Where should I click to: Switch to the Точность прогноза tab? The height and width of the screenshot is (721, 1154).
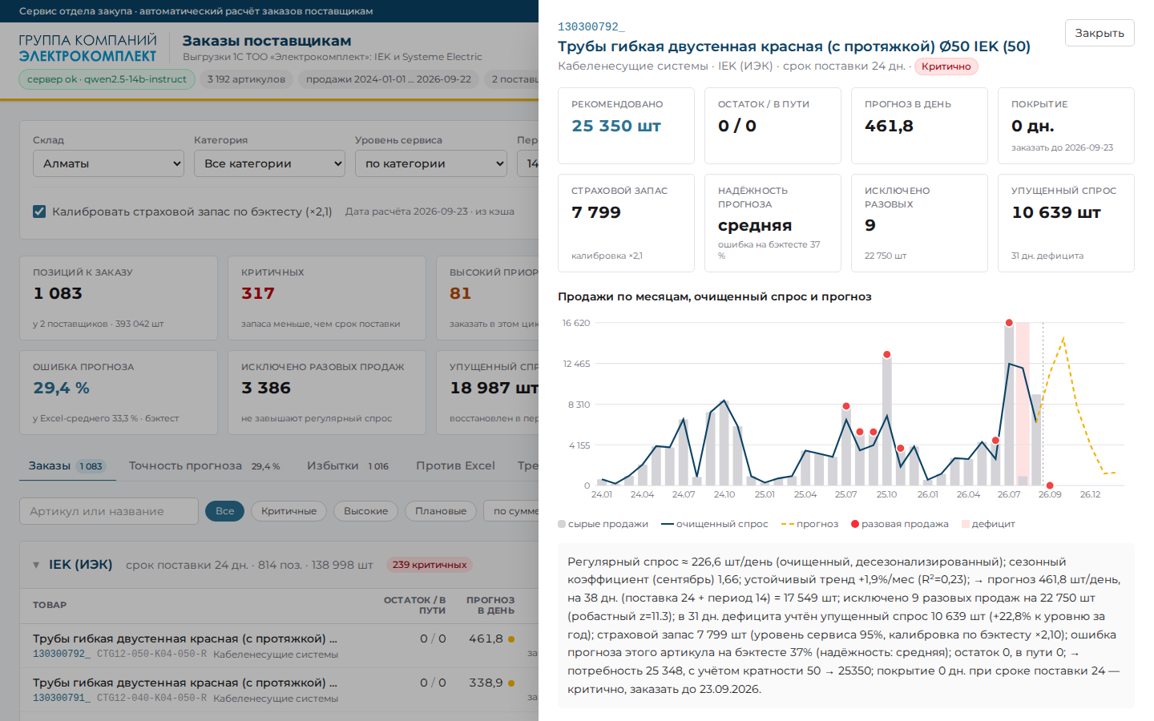(x=204, y=465)
